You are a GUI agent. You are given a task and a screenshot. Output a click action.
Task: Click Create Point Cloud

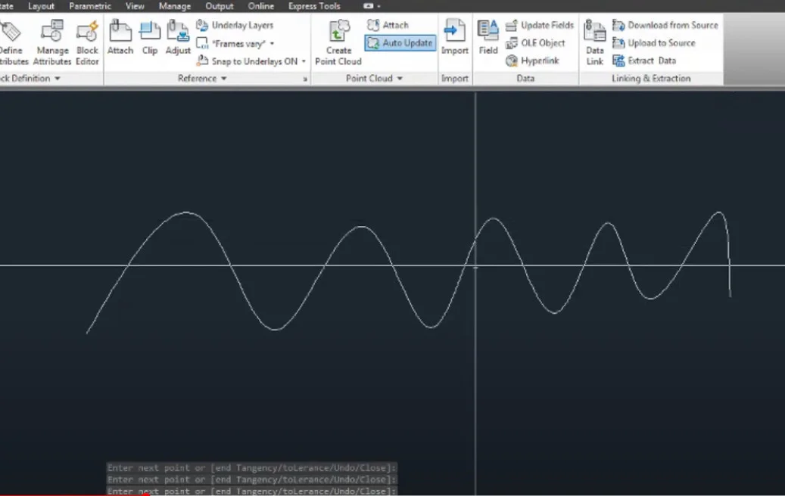pyautogui.click(x=338, y=42)
